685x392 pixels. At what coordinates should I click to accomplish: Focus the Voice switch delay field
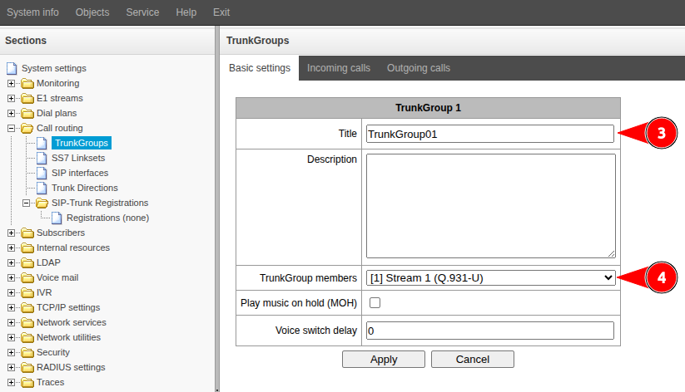tap(490, 331)
